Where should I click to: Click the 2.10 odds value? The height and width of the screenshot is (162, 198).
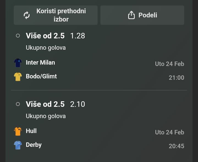point(78,104)
